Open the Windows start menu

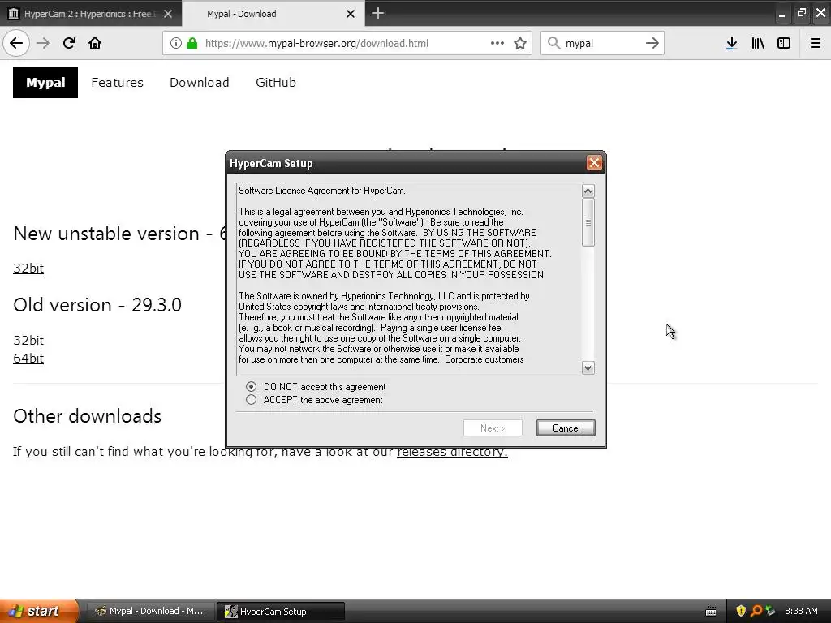click(39, 611)
